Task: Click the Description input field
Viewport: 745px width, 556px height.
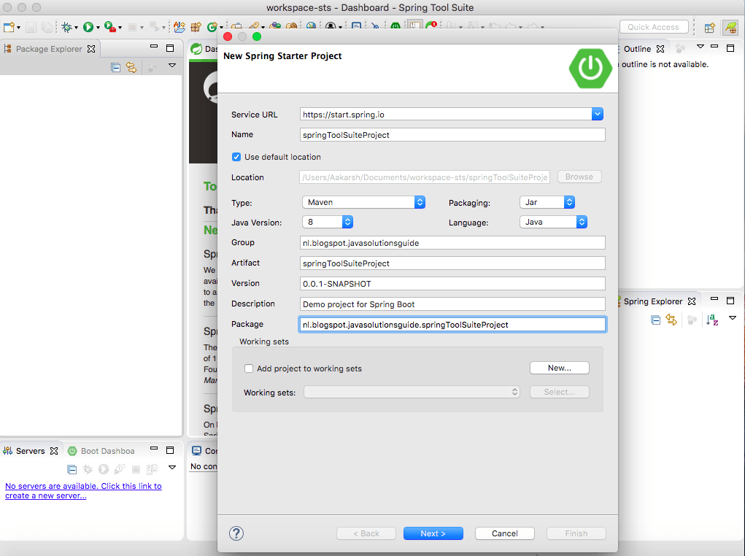Action: [x=452, y=304]
